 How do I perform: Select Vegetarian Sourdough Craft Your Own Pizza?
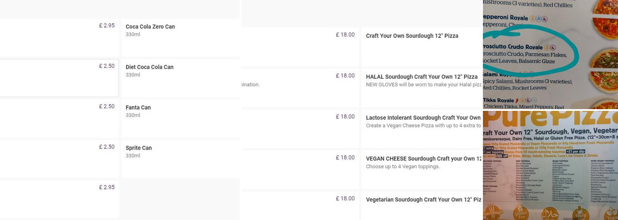click(423, 200)
